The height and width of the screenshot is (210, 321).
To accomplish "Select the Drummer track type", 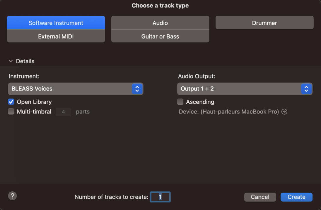I will 264,23.
